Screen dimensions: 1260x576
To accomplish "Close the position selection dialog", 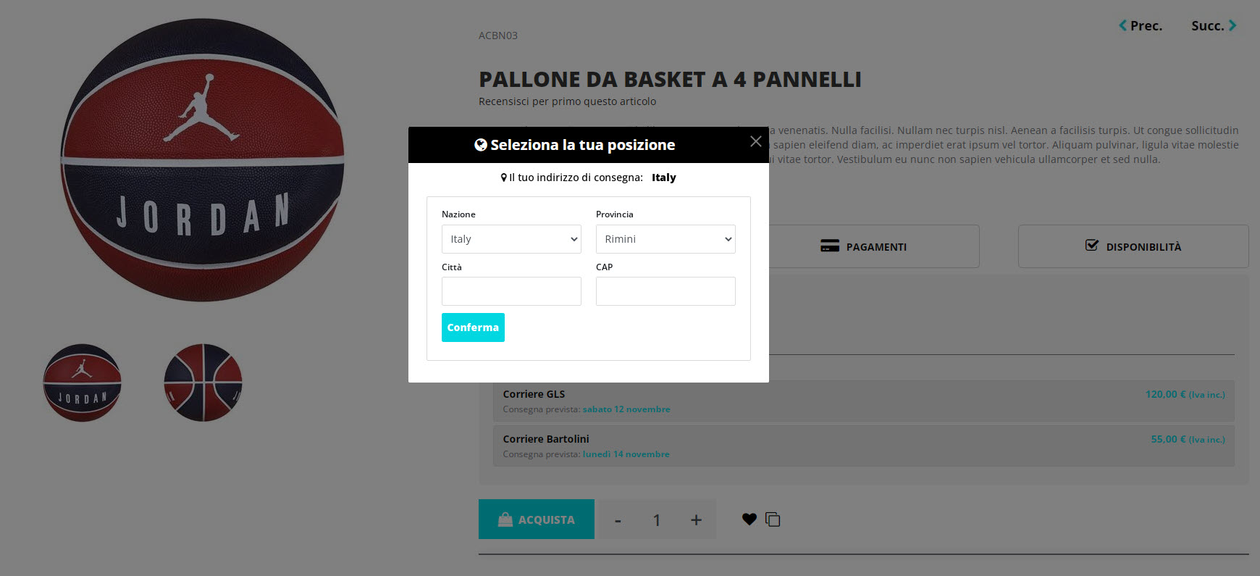I will tap(755, 141).
